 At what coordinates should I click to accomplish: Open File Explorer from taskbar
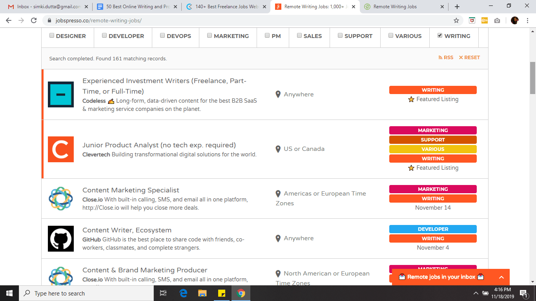tap(202, 293)
